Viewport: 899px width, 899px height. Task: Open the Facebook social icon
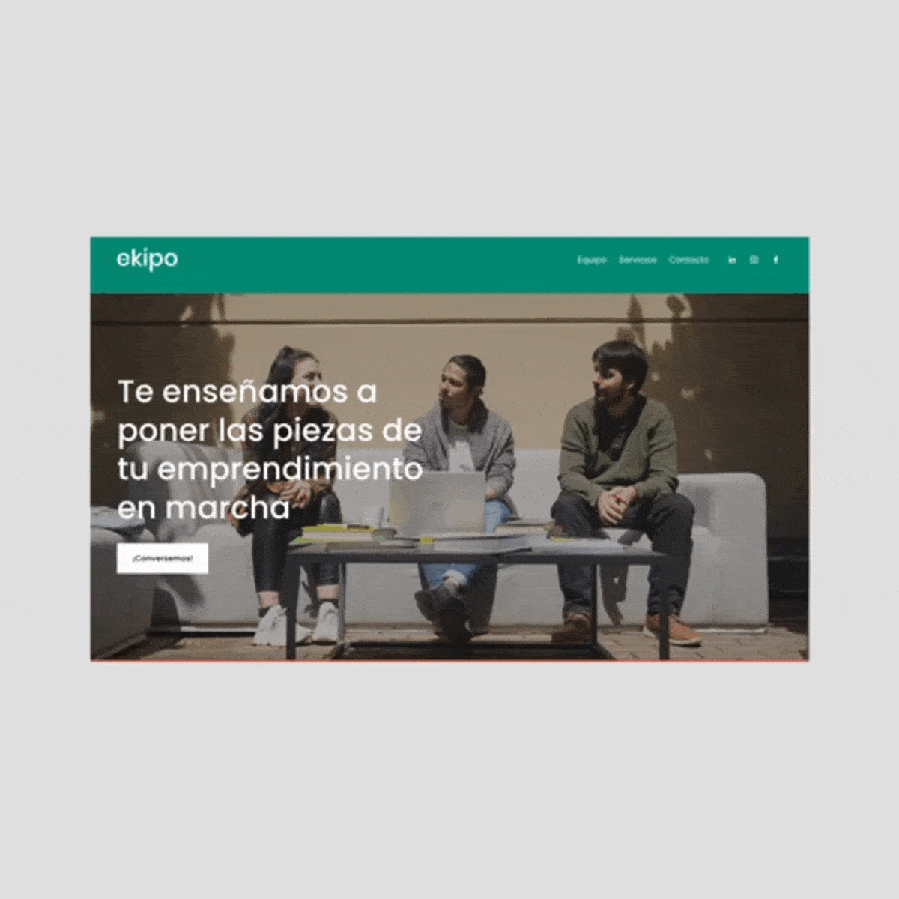775,260
